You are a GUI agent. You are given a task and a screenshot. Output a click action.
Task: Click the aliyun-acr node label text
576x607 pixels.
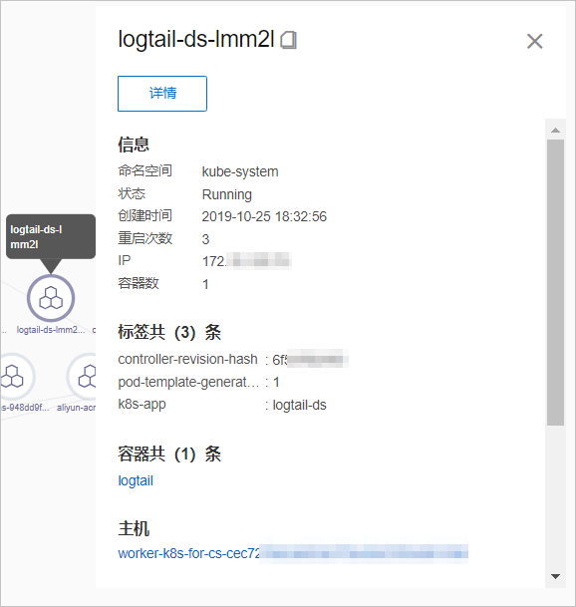pos(77,408)
